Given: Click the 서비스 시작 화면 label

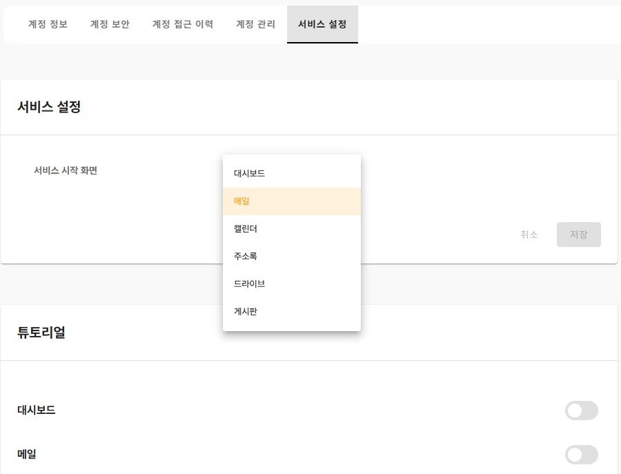Looking at the screenshot, I should tap(66, 170).
